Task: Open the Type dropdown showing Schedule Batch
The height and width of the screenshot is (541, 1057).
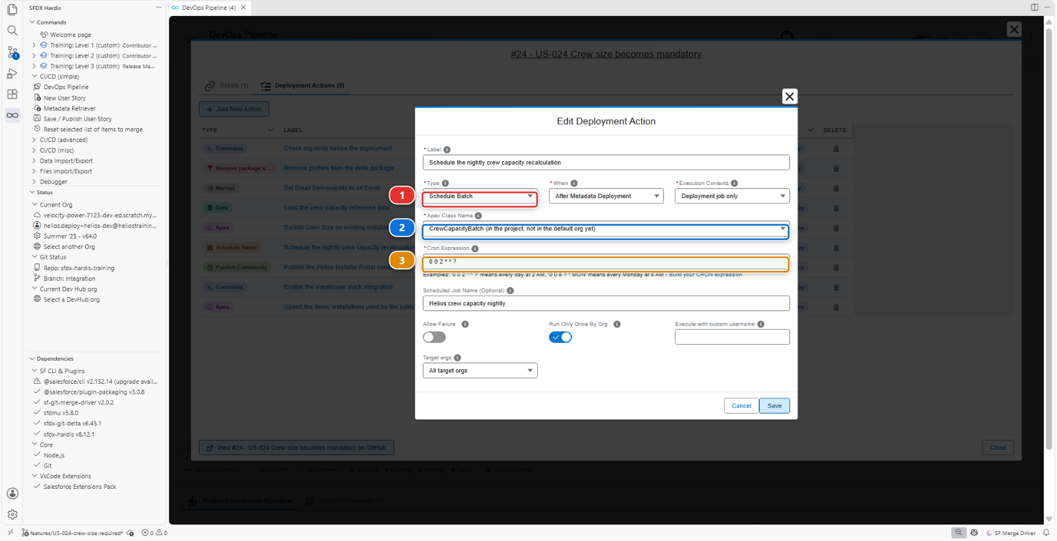Action: coord(480,196)
